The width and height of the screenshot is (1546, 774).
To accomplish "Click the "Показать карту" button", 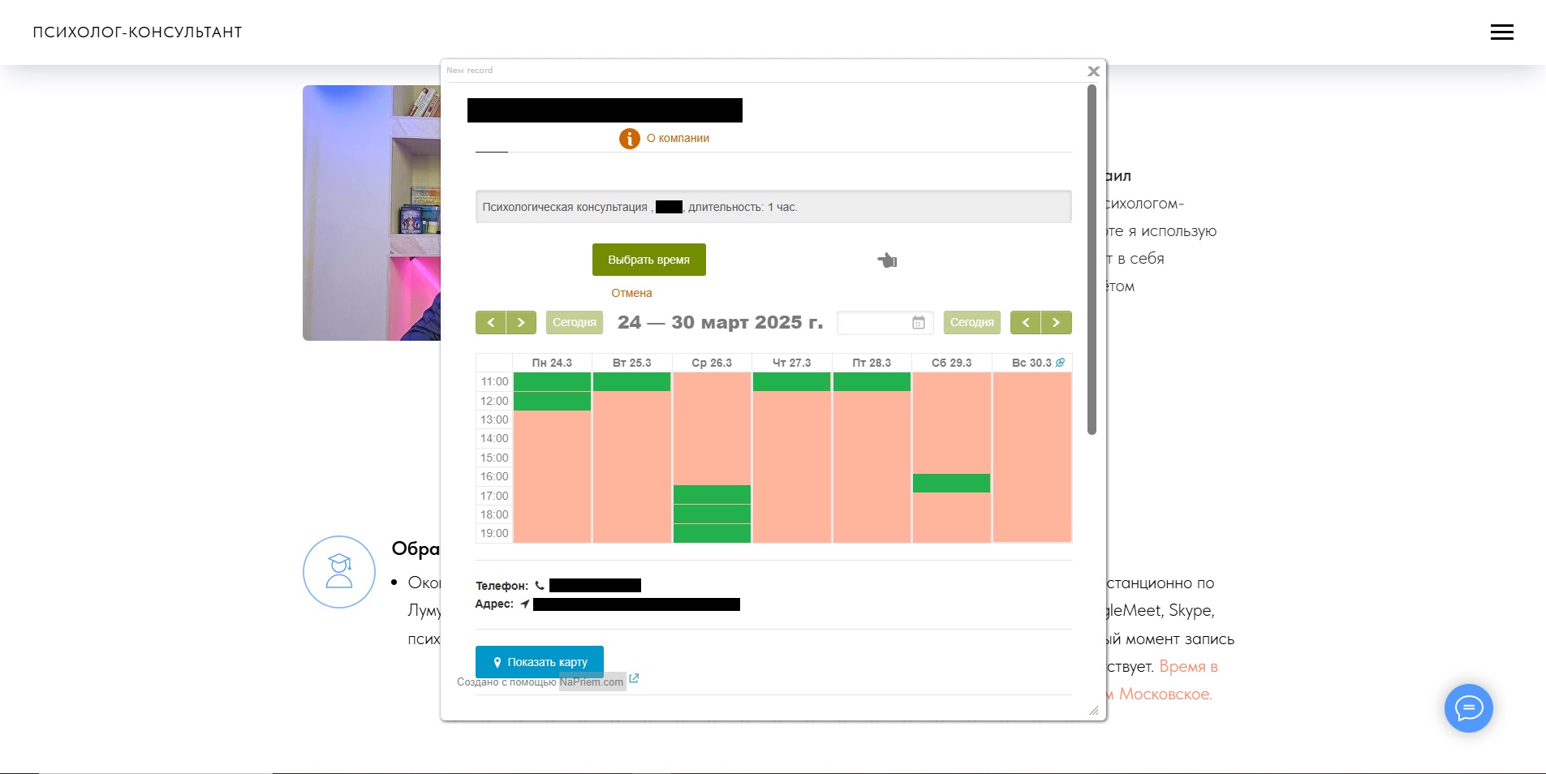I will click(x=540, y=662).
